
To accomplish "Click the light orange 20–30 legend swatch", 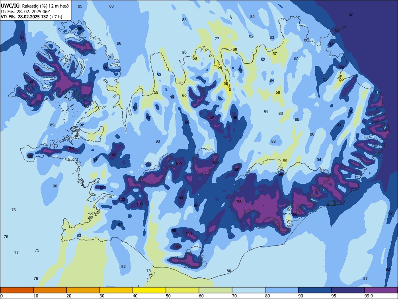I will click(83, 290).
